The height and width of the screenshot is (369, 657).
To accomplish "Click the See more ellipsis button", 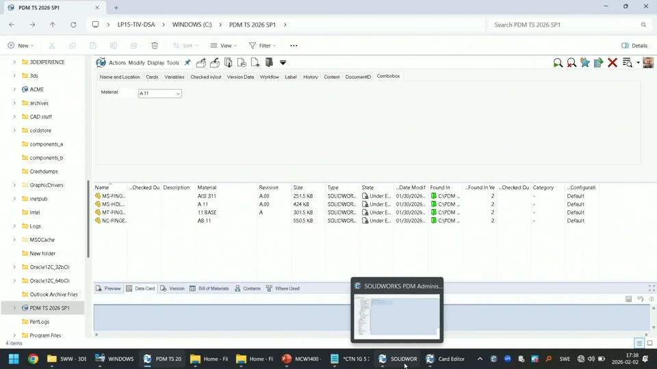I will [x=294, y=46].
